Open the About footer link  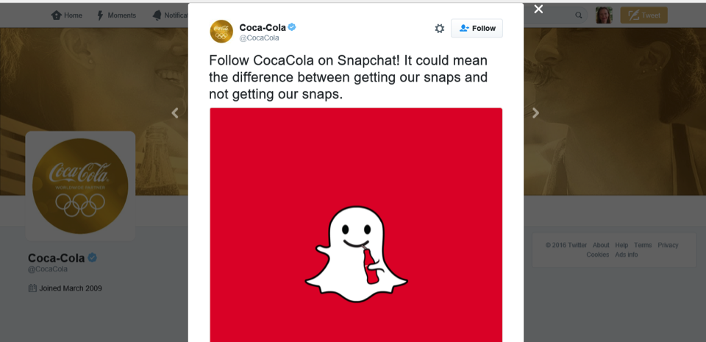(601, 245)
